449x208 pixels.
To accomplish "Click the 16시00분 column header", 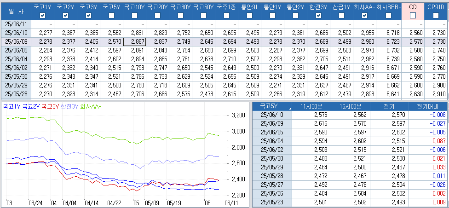I will [351, 107].
